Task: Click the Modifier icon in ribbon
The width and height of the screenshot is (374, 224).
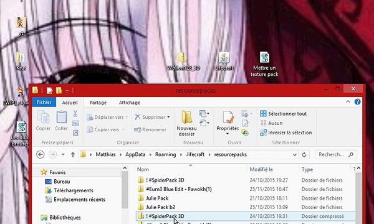Action: [x=245, y=123]
